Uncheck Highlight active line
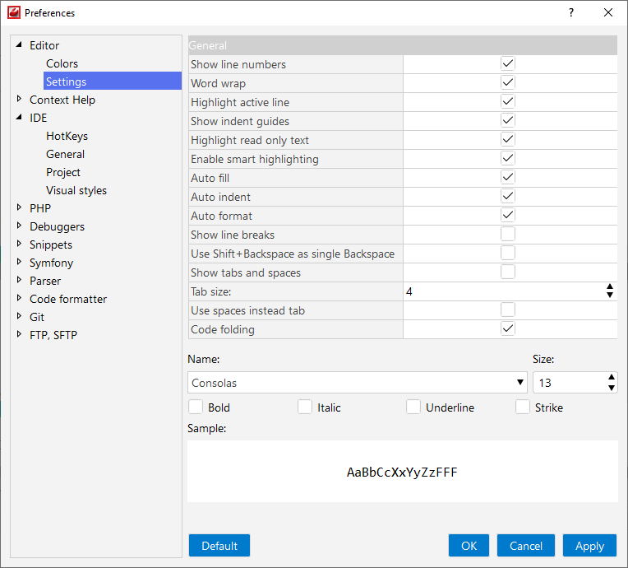The image size is (628, 568). tap(508, 101)
